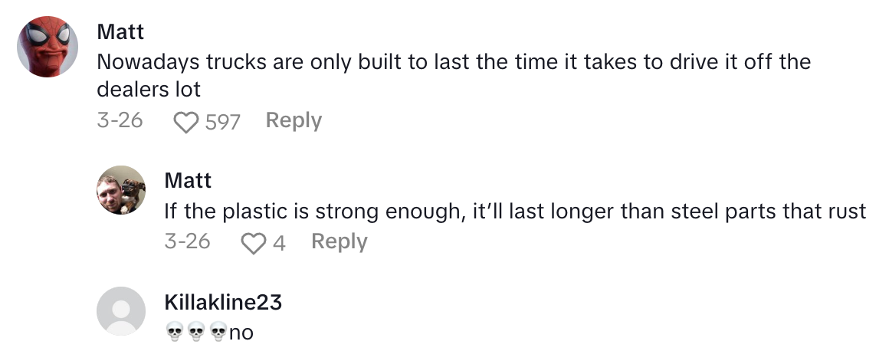This screenshot has width=889, height=351.
Task: Click the word 'no' in Killakline23's reply
Action: click(241, 333)
